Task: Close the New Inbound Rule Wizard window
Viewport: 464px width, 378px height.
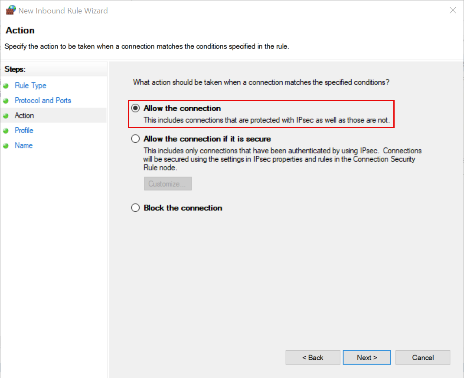Action: (453, 10)
